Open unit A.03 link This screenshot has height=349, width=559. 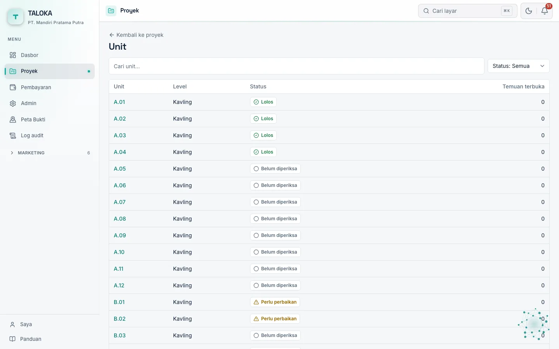(120, 135)
